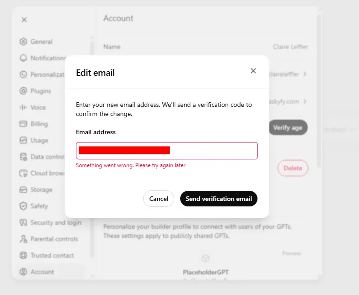Viewport: 359px width, 295px height.
Task: Select the Safety shield icon
Action: (x=23, y=206)
